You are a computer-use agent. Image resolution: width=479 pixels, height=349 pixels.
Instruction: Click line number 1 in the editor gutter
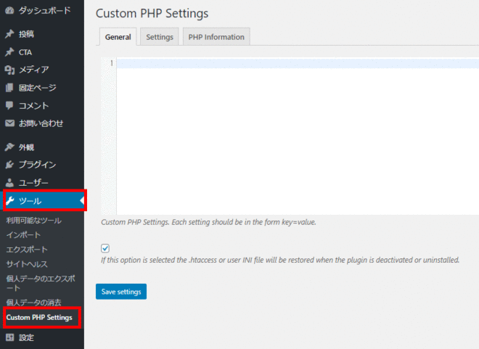coord(112,63)
